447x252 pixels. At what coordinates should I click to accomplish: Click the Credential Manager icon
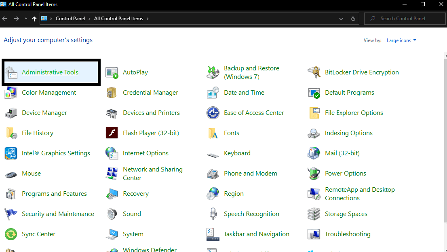pos(112,93)
